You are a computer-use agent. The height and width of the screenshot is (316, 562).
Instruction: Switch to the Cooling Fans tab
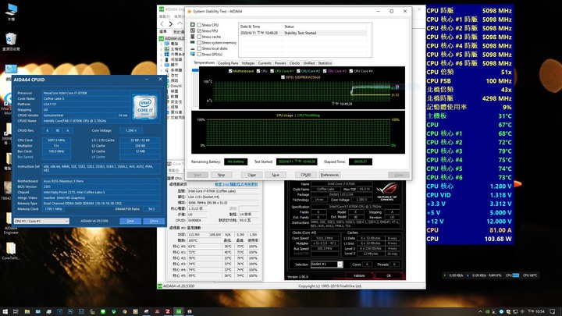(x=228, y=63)
